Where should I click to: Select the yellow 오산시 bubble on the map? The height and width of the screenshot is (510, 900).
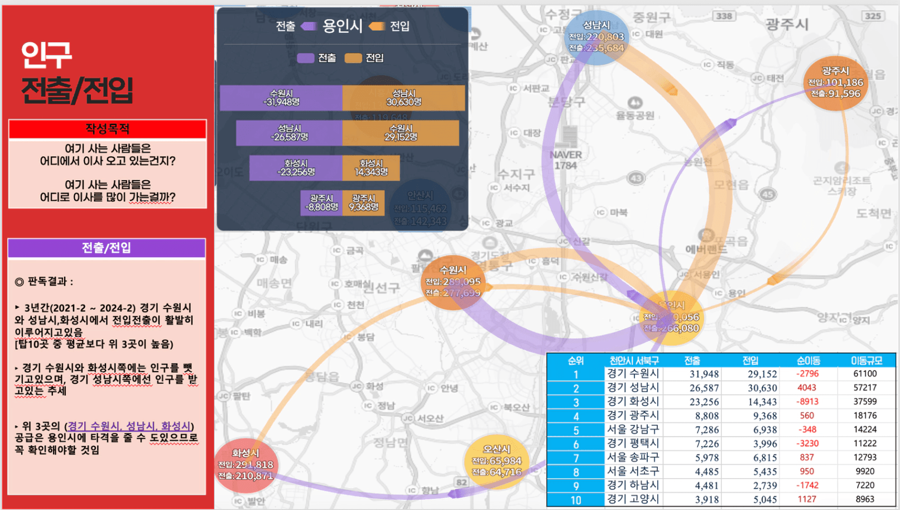pyautogui.click(x=496, y=461)
